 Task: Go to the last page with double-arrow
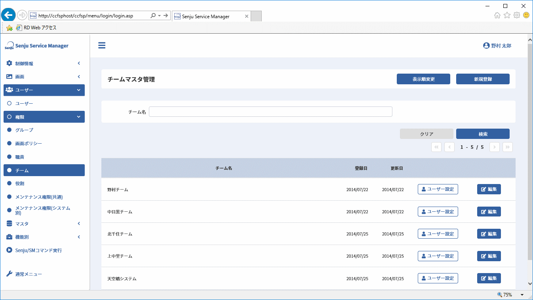508,147
